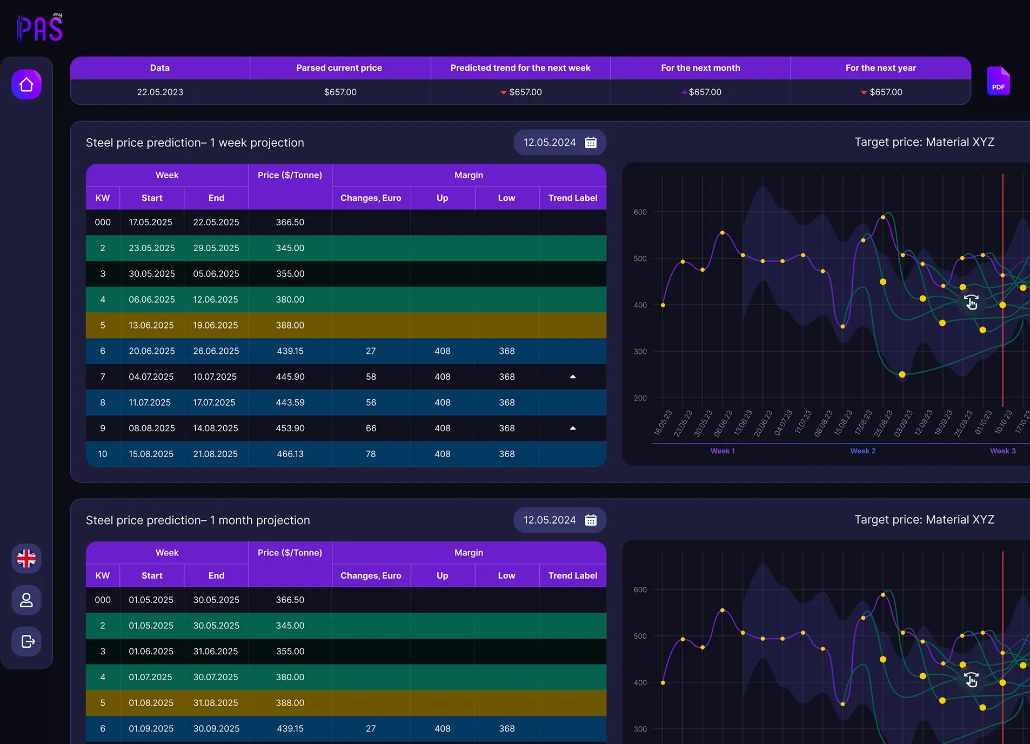Screen dimensions: 1030x744
Task: Switch language via UK flag icon
Action: [x=26, y=558]
